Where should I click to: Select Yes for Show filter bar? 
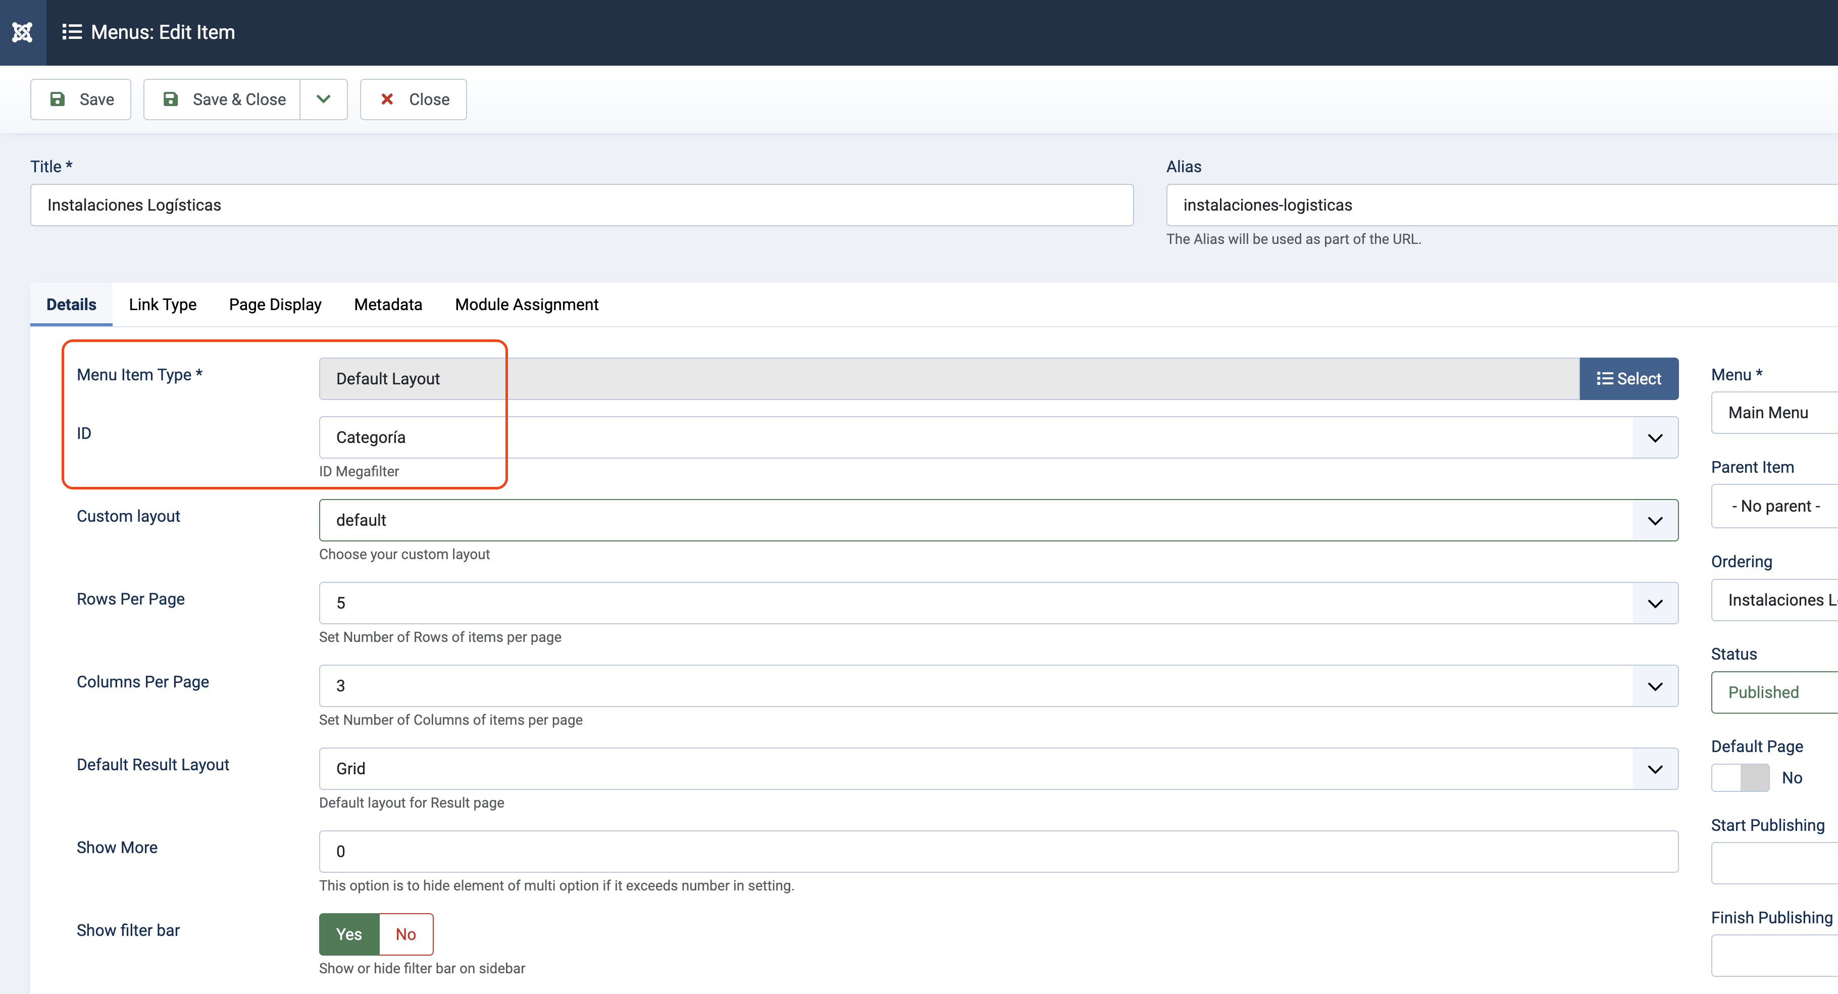coord(349,934)
